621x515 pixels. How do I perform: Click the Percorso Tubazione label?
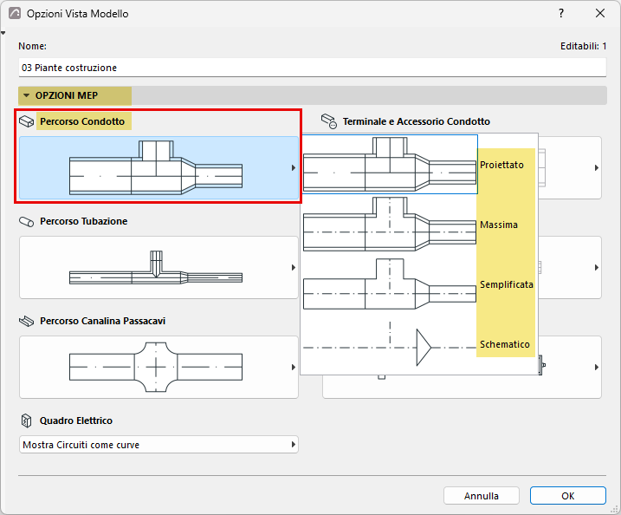point(83,221)
